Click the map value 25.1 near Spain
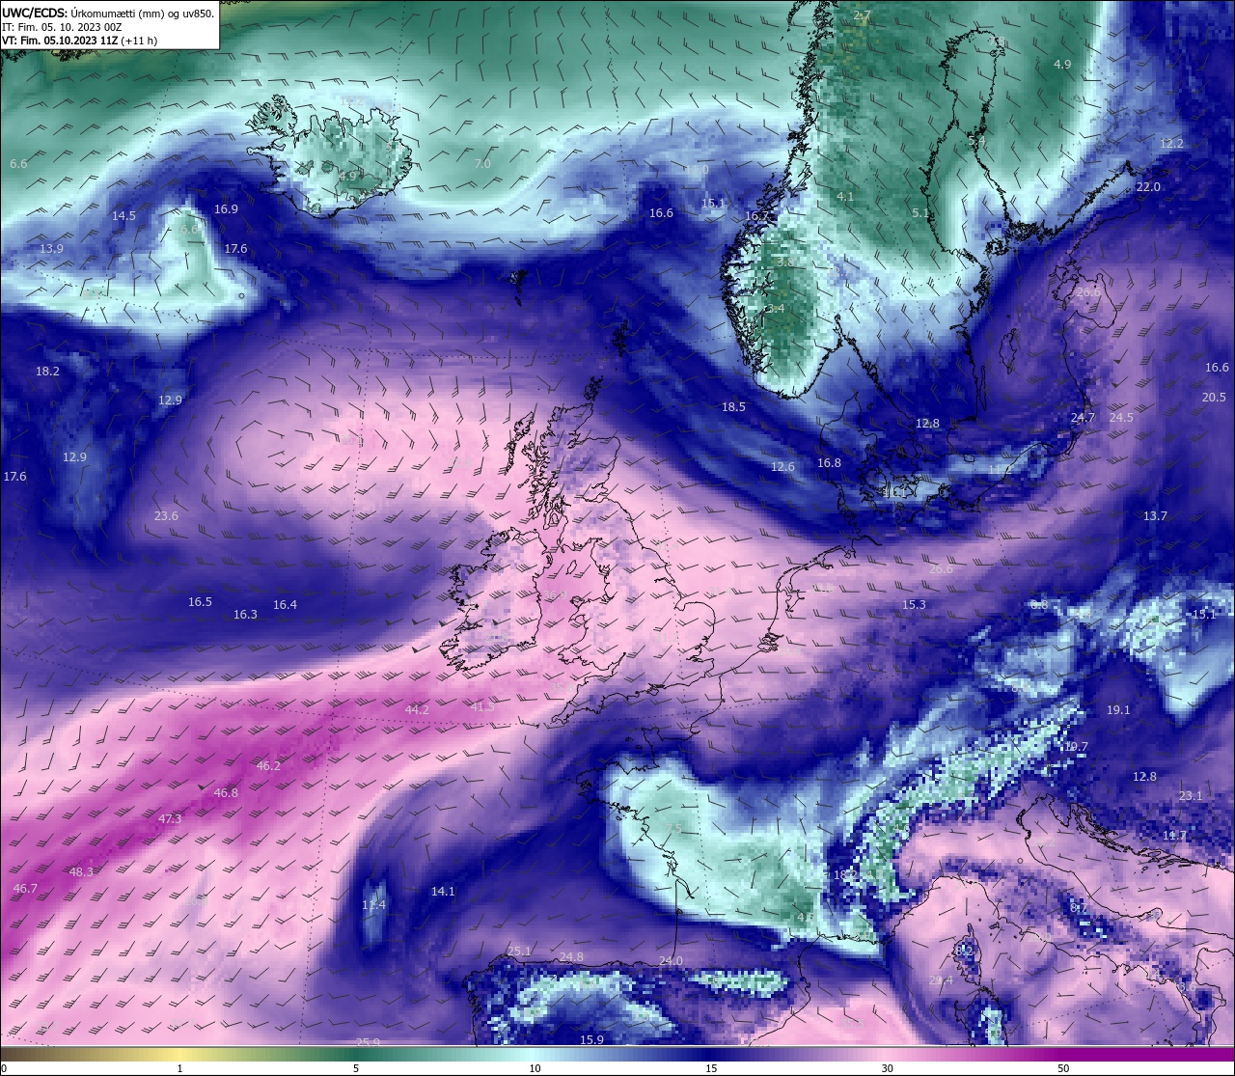1235x1076 pixels. click(x=519, y=951)
